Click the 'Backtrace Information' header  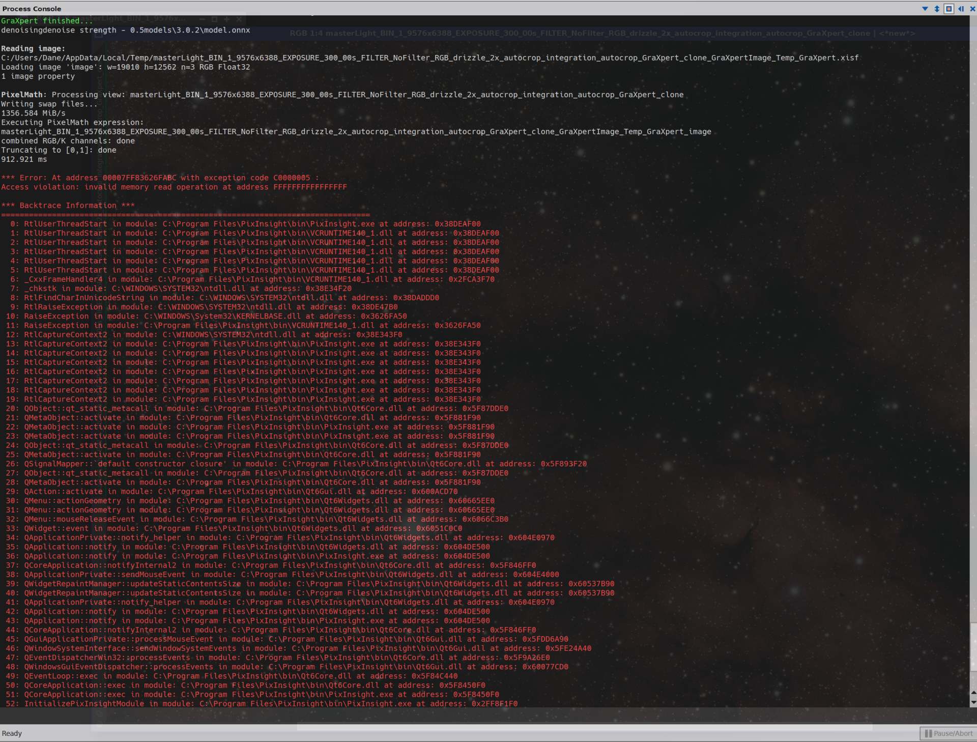click(x=68, y=206)
